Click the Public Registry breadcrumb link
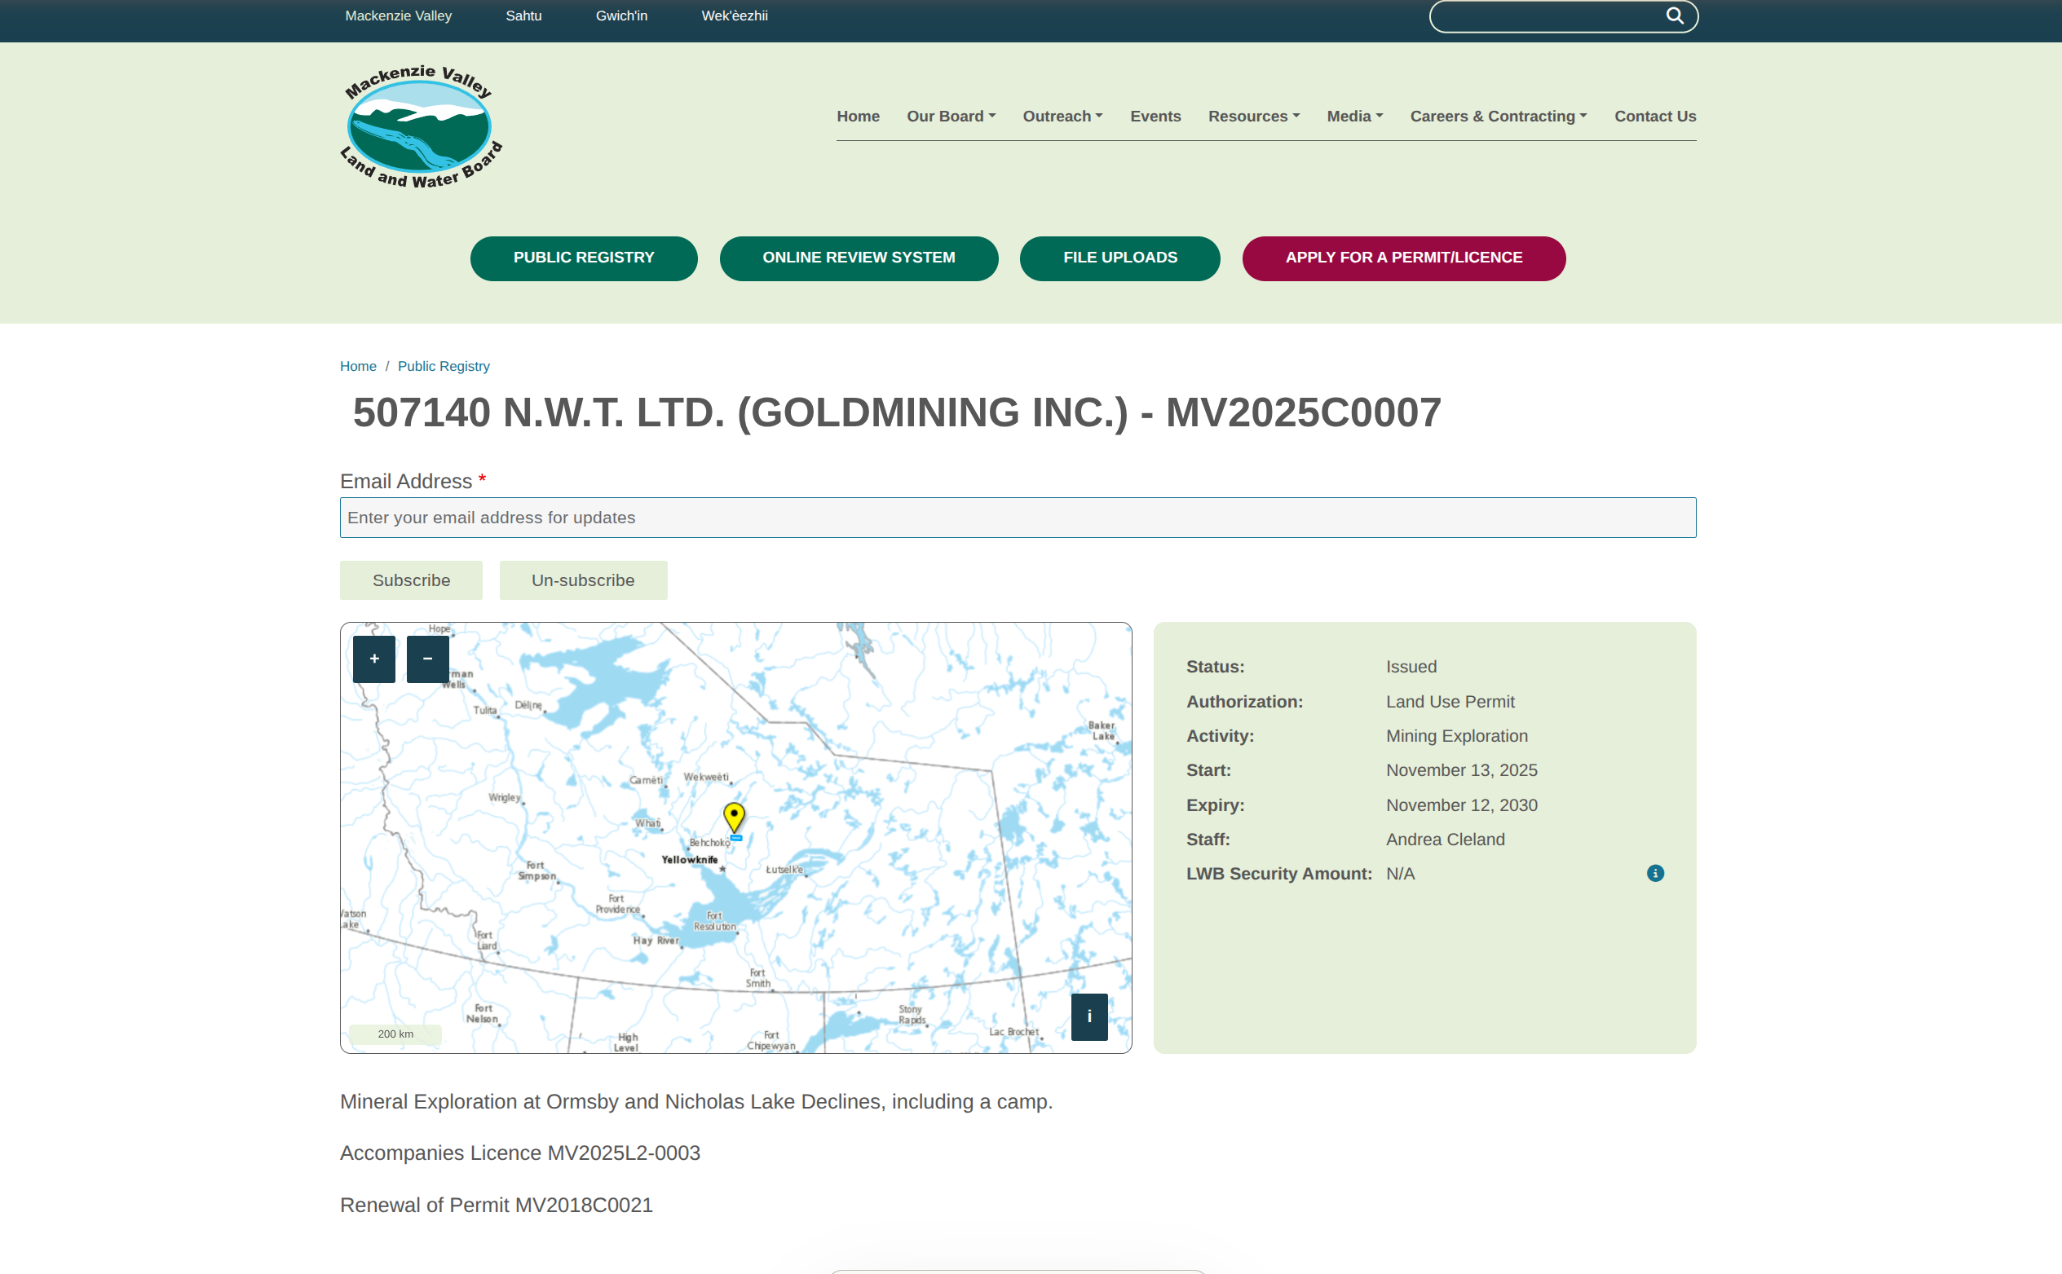This screenshot has width=2062, height=1274. 444,366
